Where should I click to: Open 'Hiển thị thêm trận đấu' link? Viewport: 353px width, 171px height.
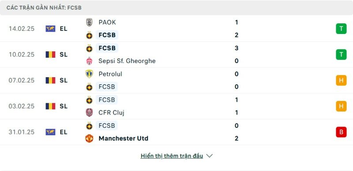(172, 156)
